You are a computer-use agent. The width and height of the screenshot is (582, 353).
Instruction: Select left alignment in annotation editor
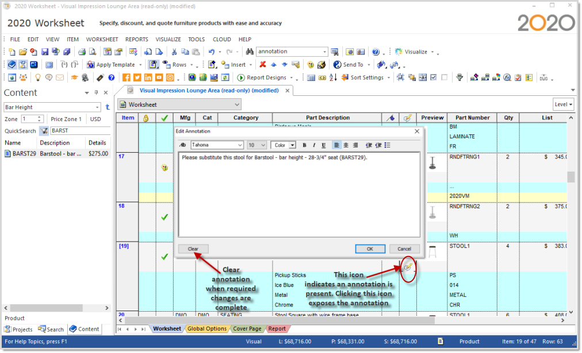[x=336, y=145]
